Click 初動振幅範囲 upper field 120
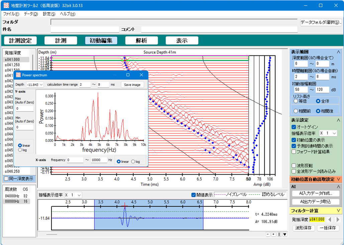 tap(322, 90)
